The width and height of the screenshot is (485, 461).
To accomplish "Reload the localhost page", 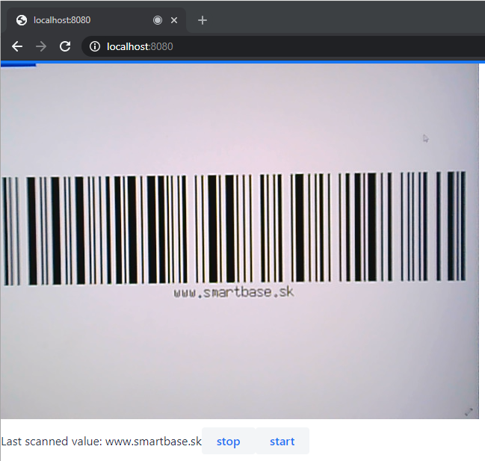I will pos(65,46).
